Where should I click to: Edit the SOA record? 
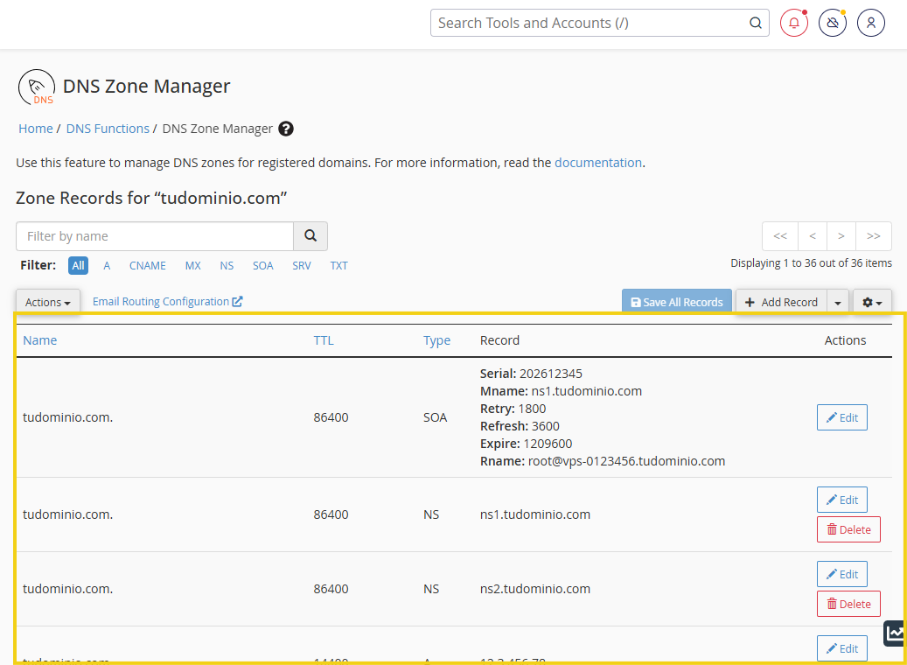coord(842,417)
